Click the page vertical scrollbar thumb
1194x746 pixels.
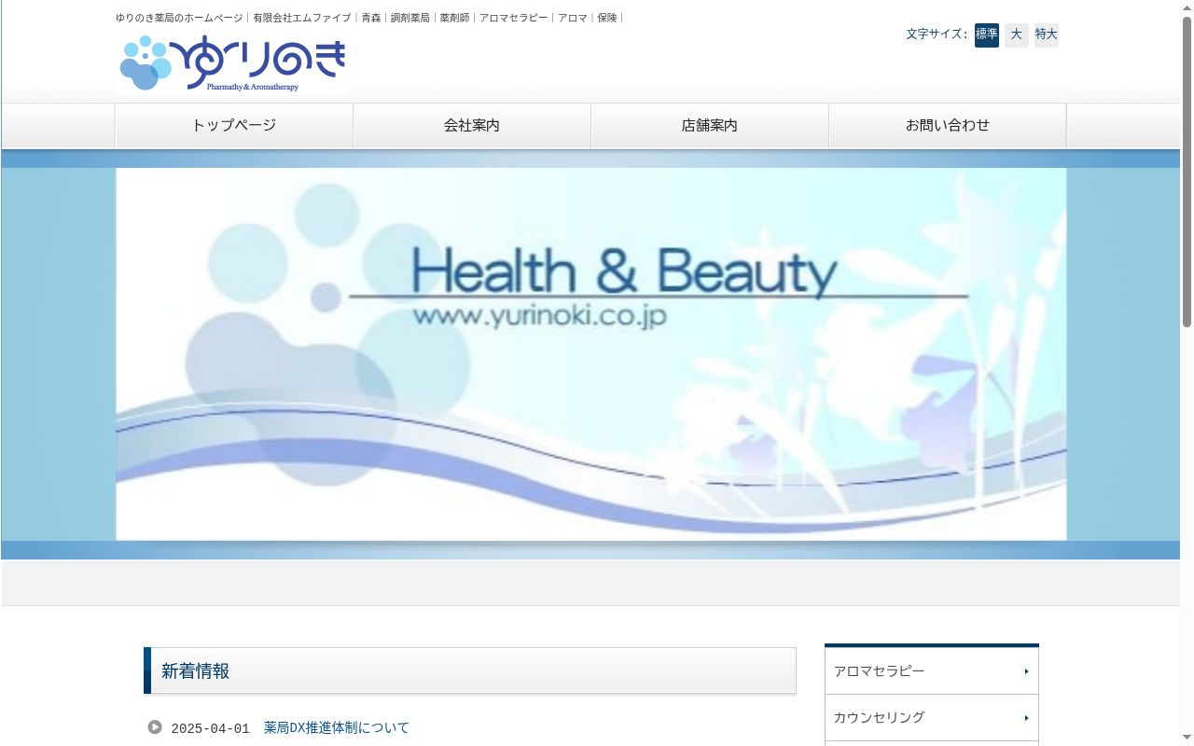pos(1187,173)
